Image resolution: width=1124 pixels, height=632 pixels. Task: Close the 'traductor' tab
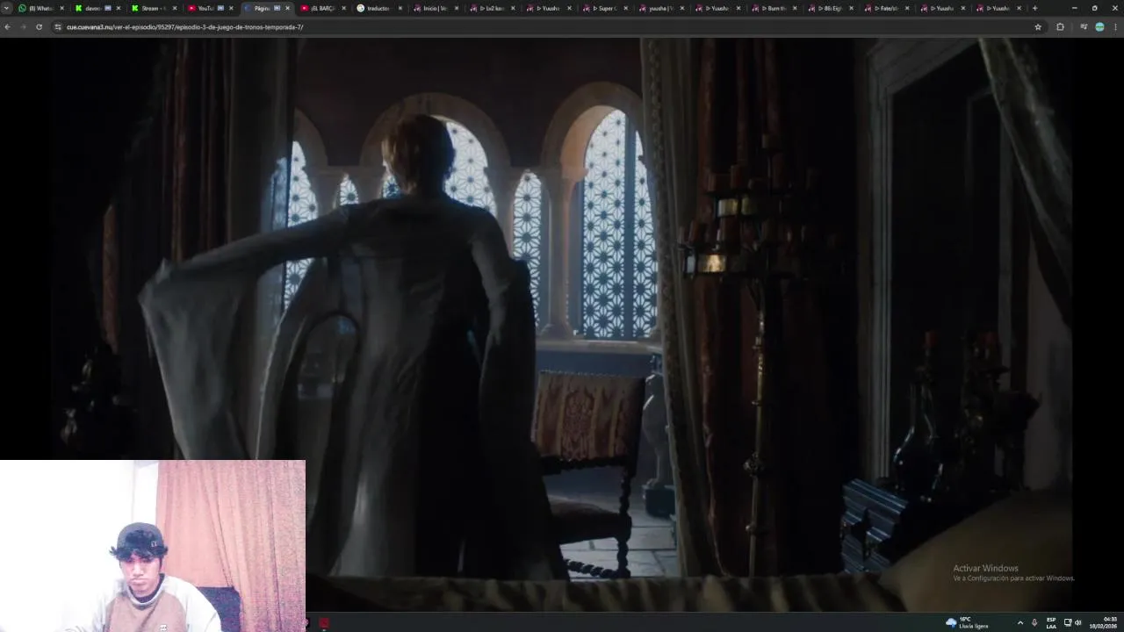(400, 8)
